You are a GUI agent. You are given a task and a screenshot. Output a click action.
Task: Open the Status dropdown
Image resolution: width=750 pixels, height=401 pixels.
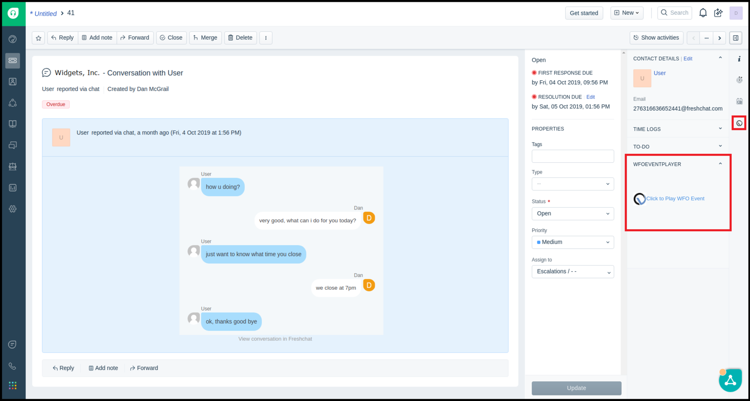(x=573, y=214)
